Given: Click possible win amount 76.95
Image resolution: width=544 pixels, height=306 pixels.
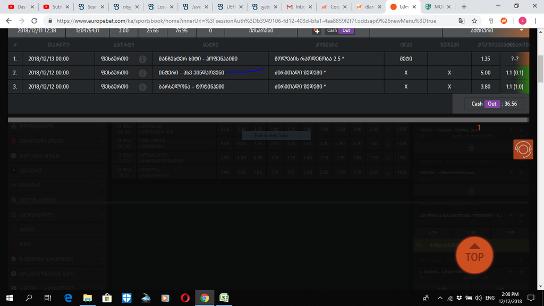Looking at the screenshot, I should (181, 30).
